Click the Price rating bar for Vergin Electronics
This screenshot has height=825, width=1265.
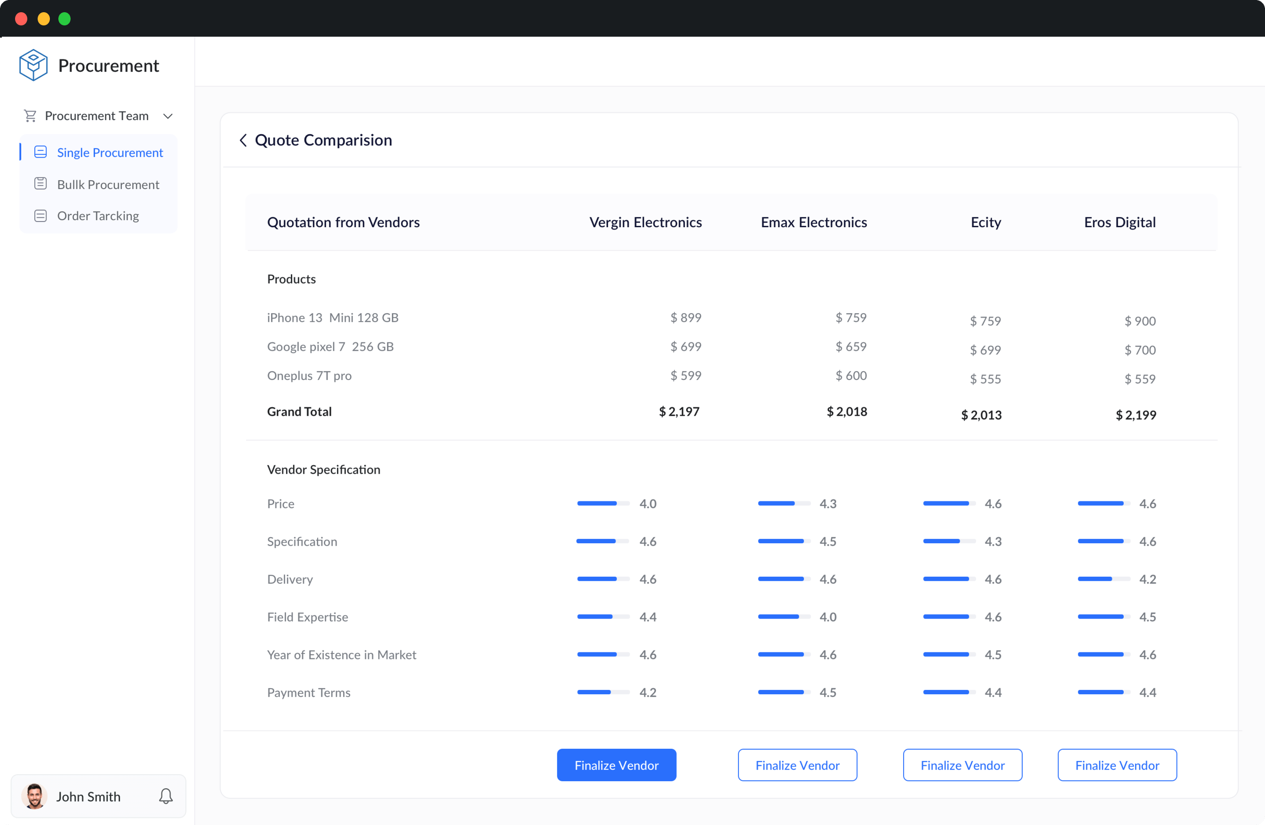click(601, 504)
